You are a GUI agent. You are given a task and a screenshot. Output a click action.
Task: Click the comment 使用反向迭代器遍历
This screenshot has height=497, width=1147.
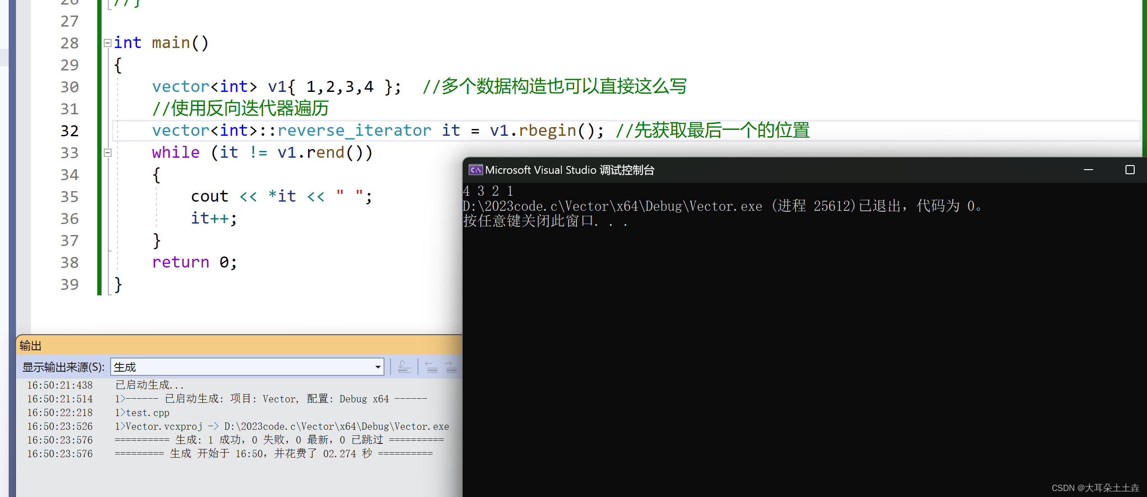click(240, 109)
